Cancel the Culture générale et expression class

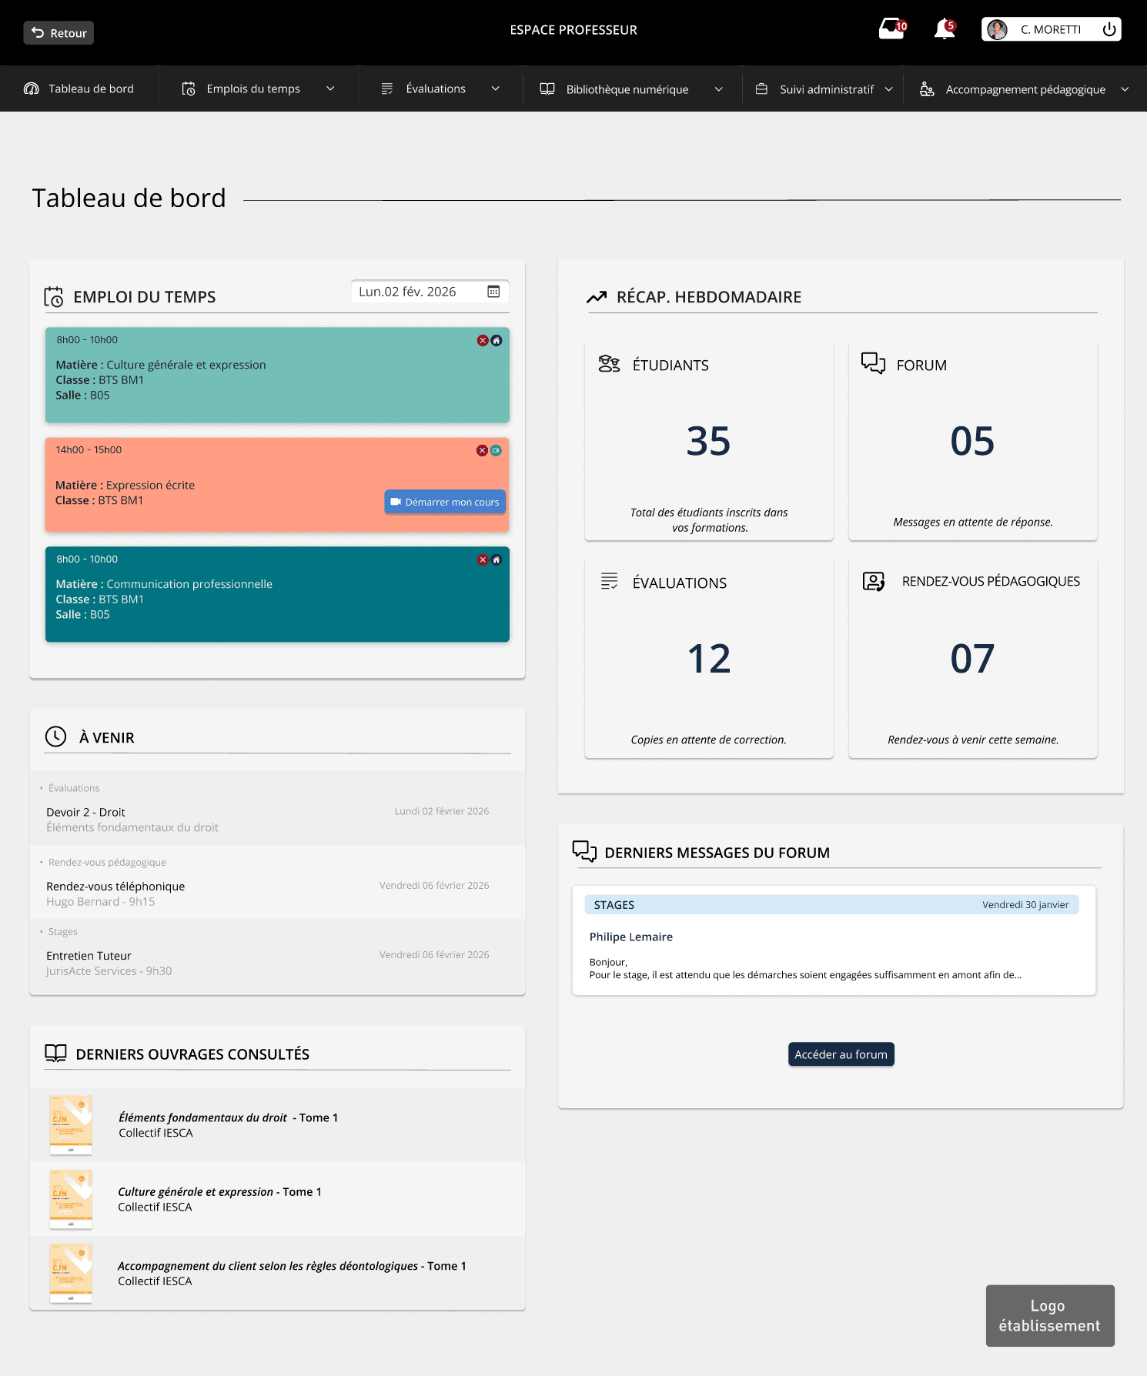pyautogui.click(x=483, y=340)
